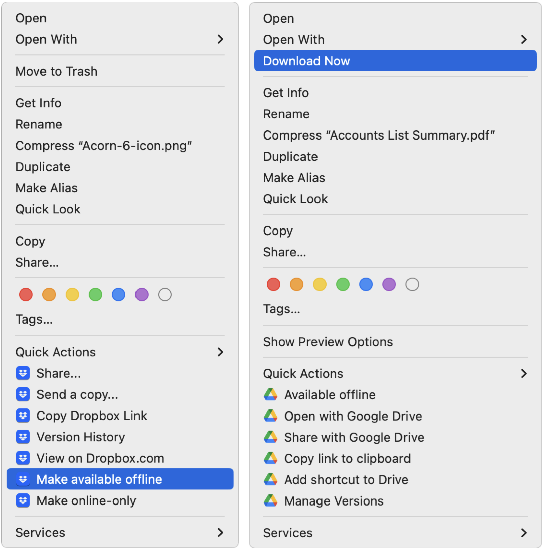
Task: Toggle Available offline for Google Drive file
Action: (x=330, y=395)
